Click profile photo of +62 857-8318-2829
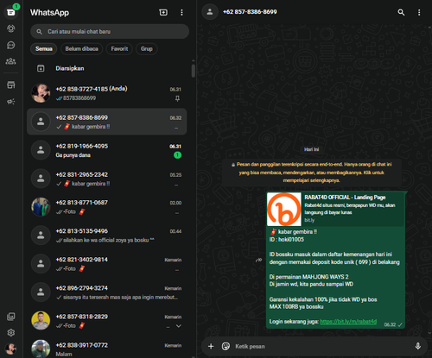The height and width of the screenshot is (358, 432). click(41, 321)
